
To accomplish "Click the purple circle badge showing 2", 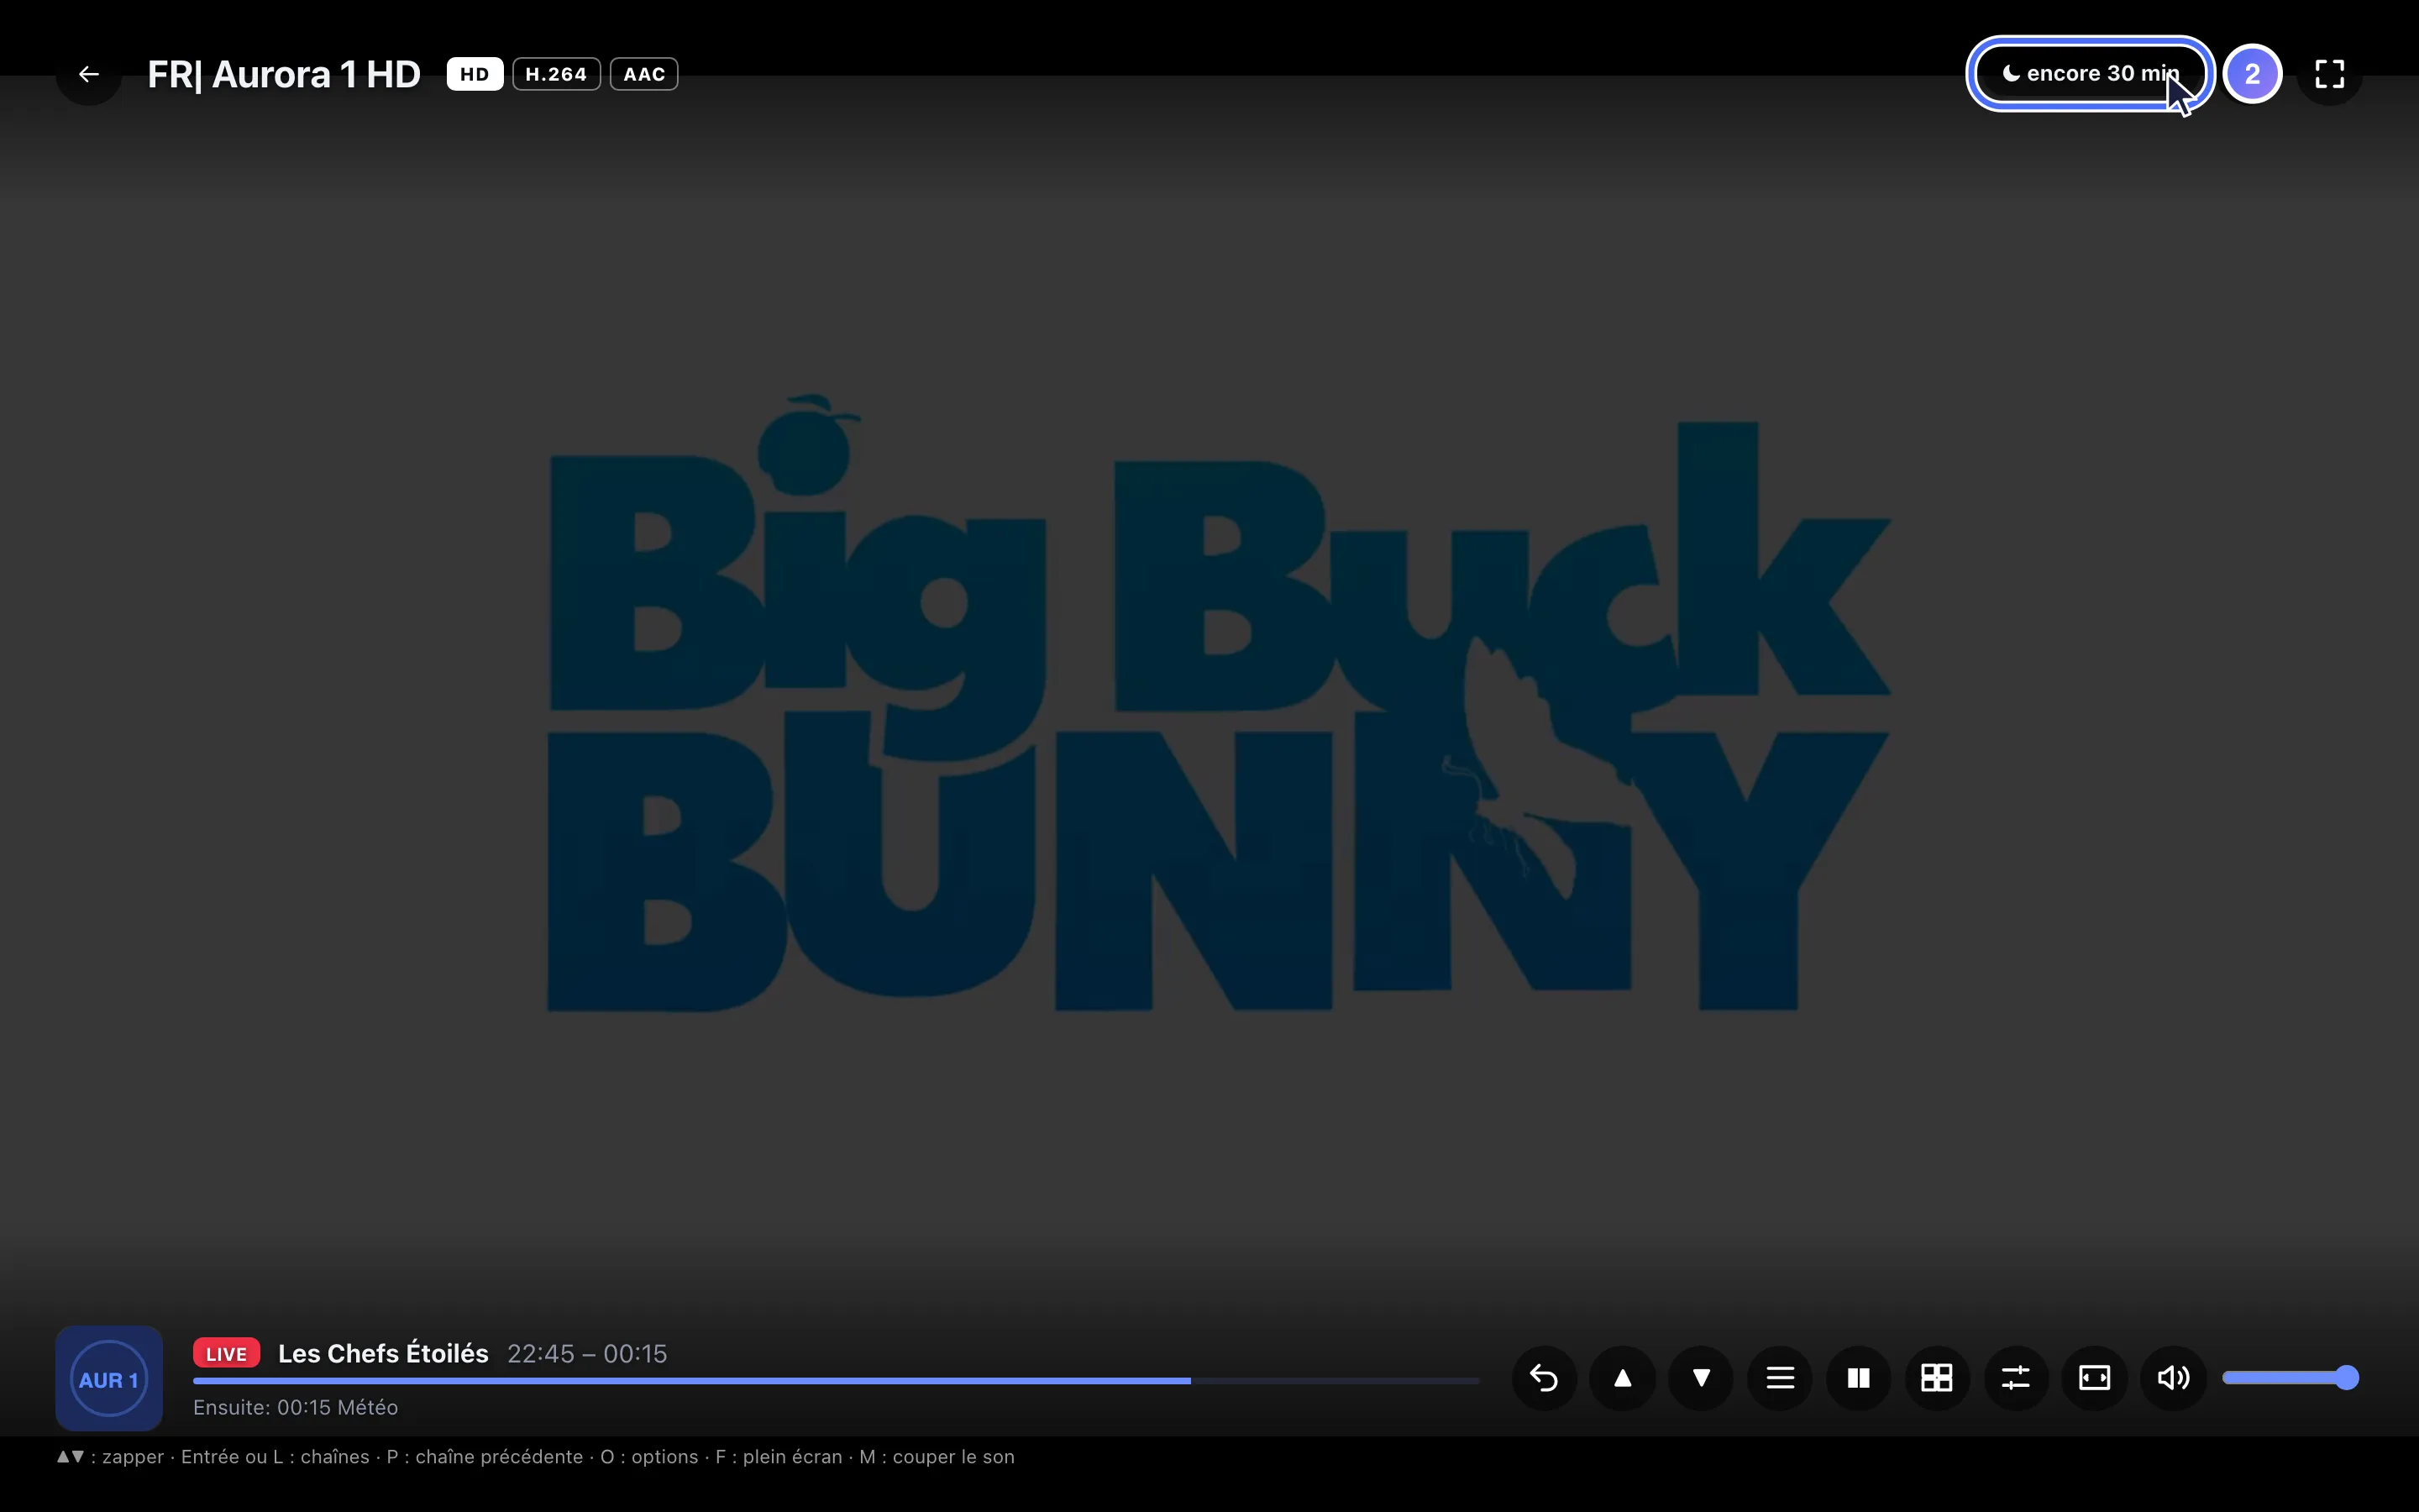I will (x=2252, y=74).
